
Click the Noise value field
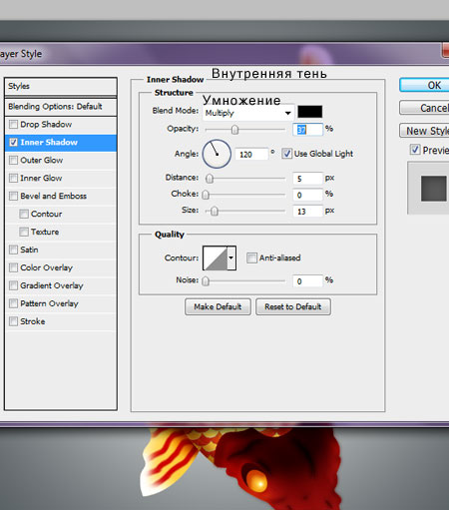307,281
